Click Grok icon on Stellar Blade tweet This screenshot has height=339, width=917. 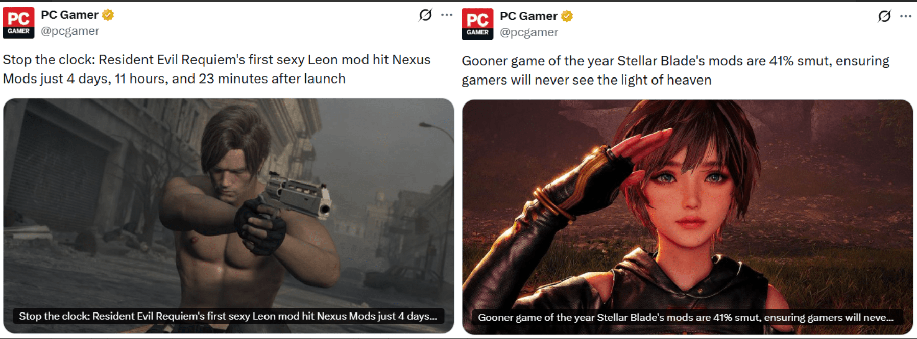point(884,16)
